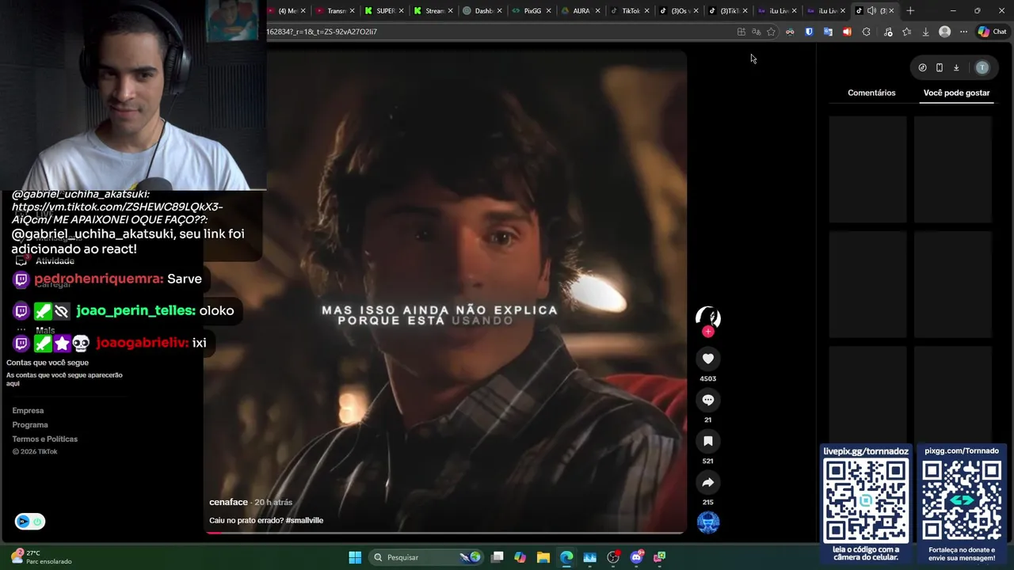Switch to Comentários tab
The height and width of the screenshot is (570, 1014).
pos(871,93)
